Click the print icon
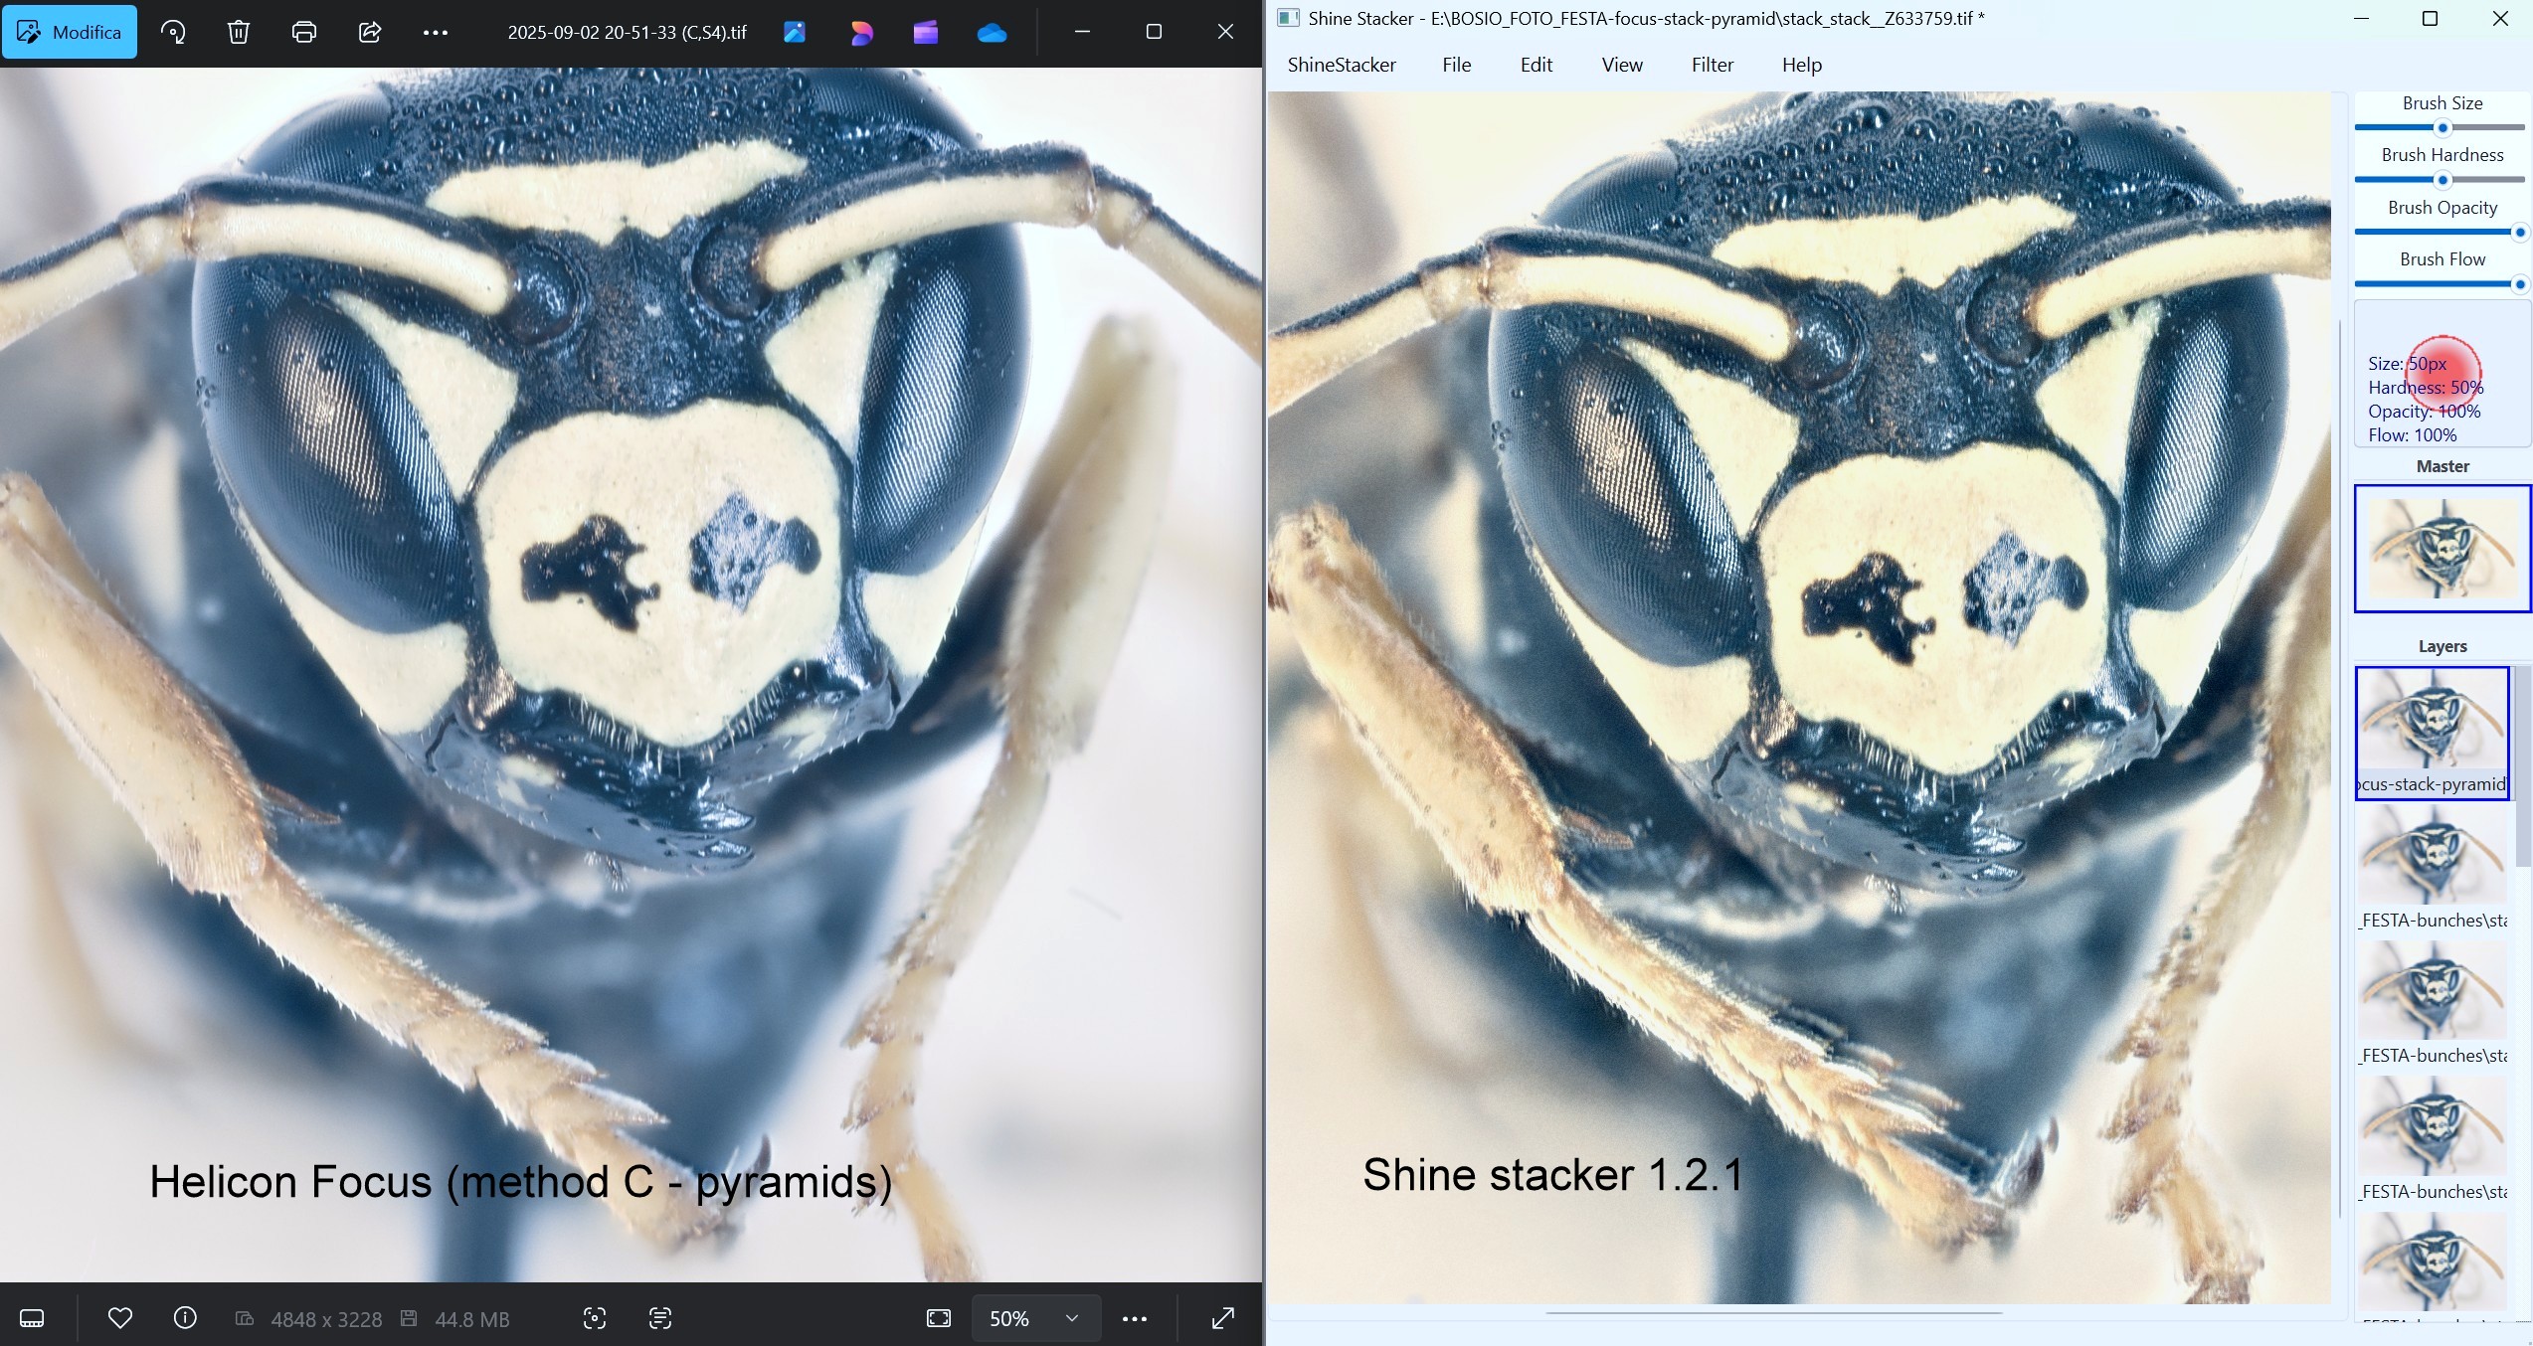 [304, 32]
